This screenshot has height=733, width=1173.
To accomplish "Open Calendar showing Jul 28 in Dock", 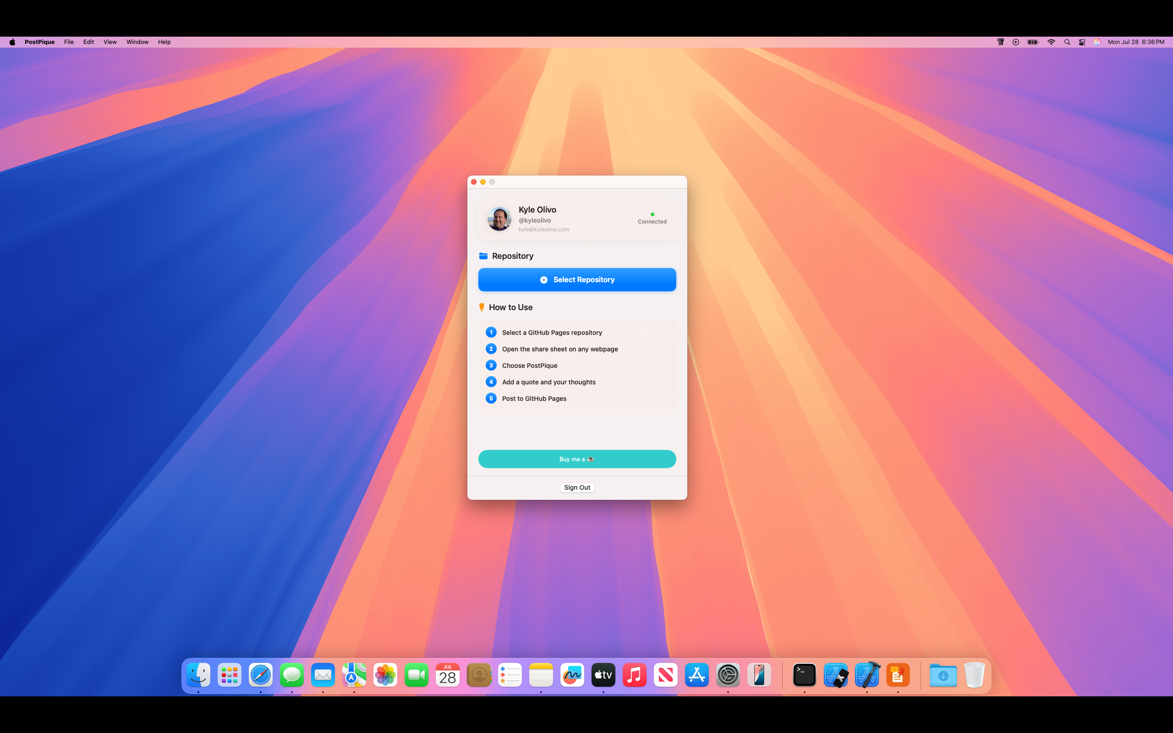I will [447, 675].
